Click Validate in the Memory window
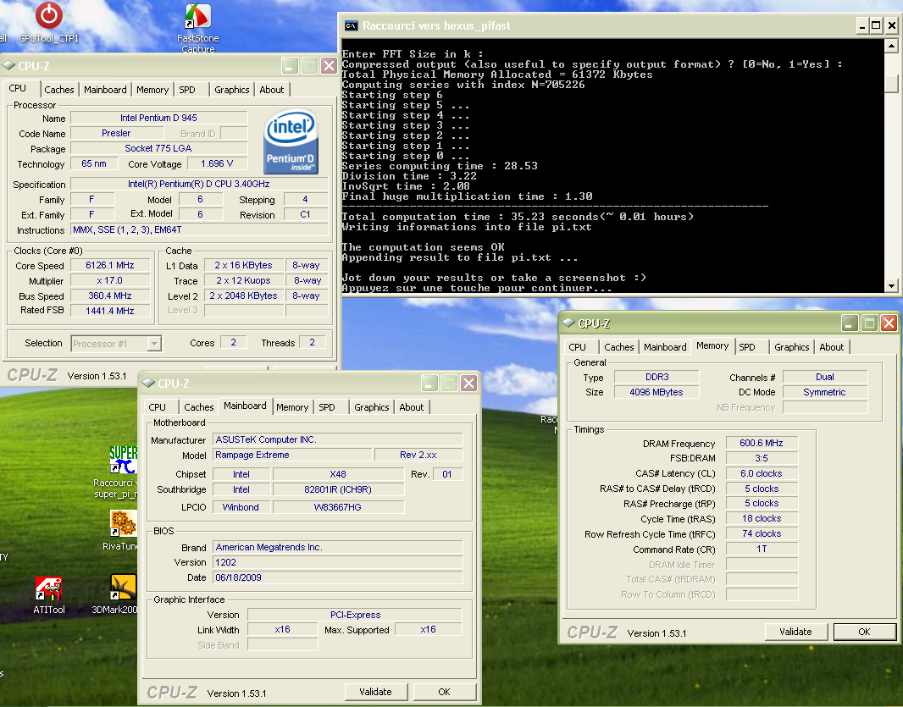Viewport: 903px width, 707px height. coord(795,632)
